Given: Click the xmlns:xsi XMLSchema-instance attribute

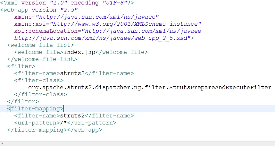Looking at the screenshot, I should pos(108,24).
